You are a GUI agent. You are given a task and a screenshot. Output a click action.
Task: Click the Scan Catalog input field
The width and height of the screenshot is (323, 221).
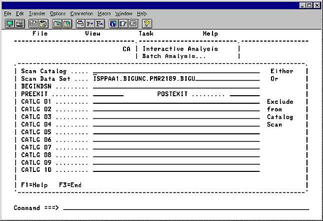[x=176, y=71]
